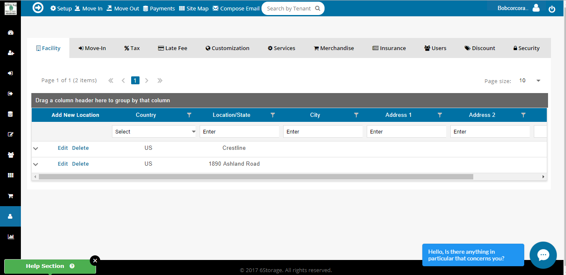
Task: Open the payments coins sidebar icon
Action: click(10, 114)
